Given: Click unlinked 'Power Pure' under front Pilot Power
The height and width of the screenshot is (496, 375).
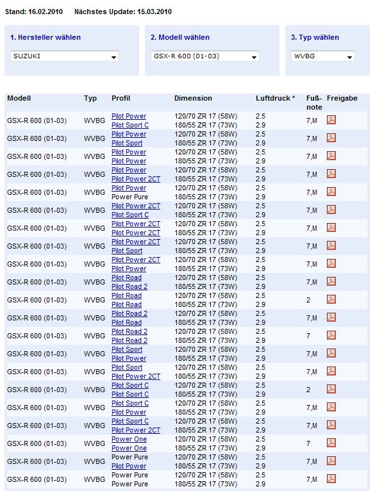Looking at the screenshot, I should point(129,197).
